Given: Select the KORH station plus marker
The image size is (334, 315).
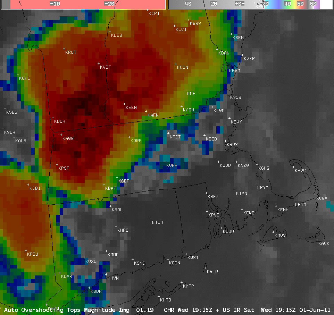Looking at the screenshot, I should tap(165, 162).
